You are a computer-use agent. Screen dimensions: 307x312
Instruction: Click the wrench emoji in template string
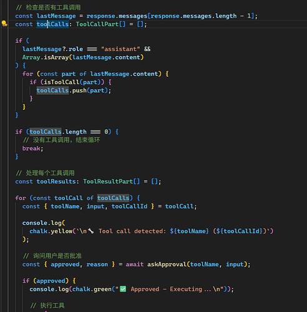(90, 231)
